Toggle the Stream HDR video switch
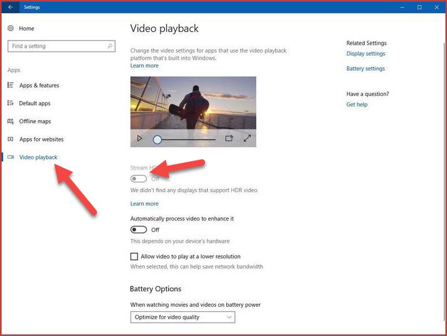447x336 pixels. (x=139, y=179)
